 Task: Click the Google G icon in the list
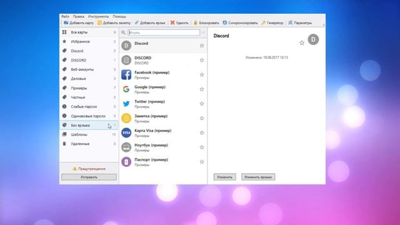click(x=126, y=89)
